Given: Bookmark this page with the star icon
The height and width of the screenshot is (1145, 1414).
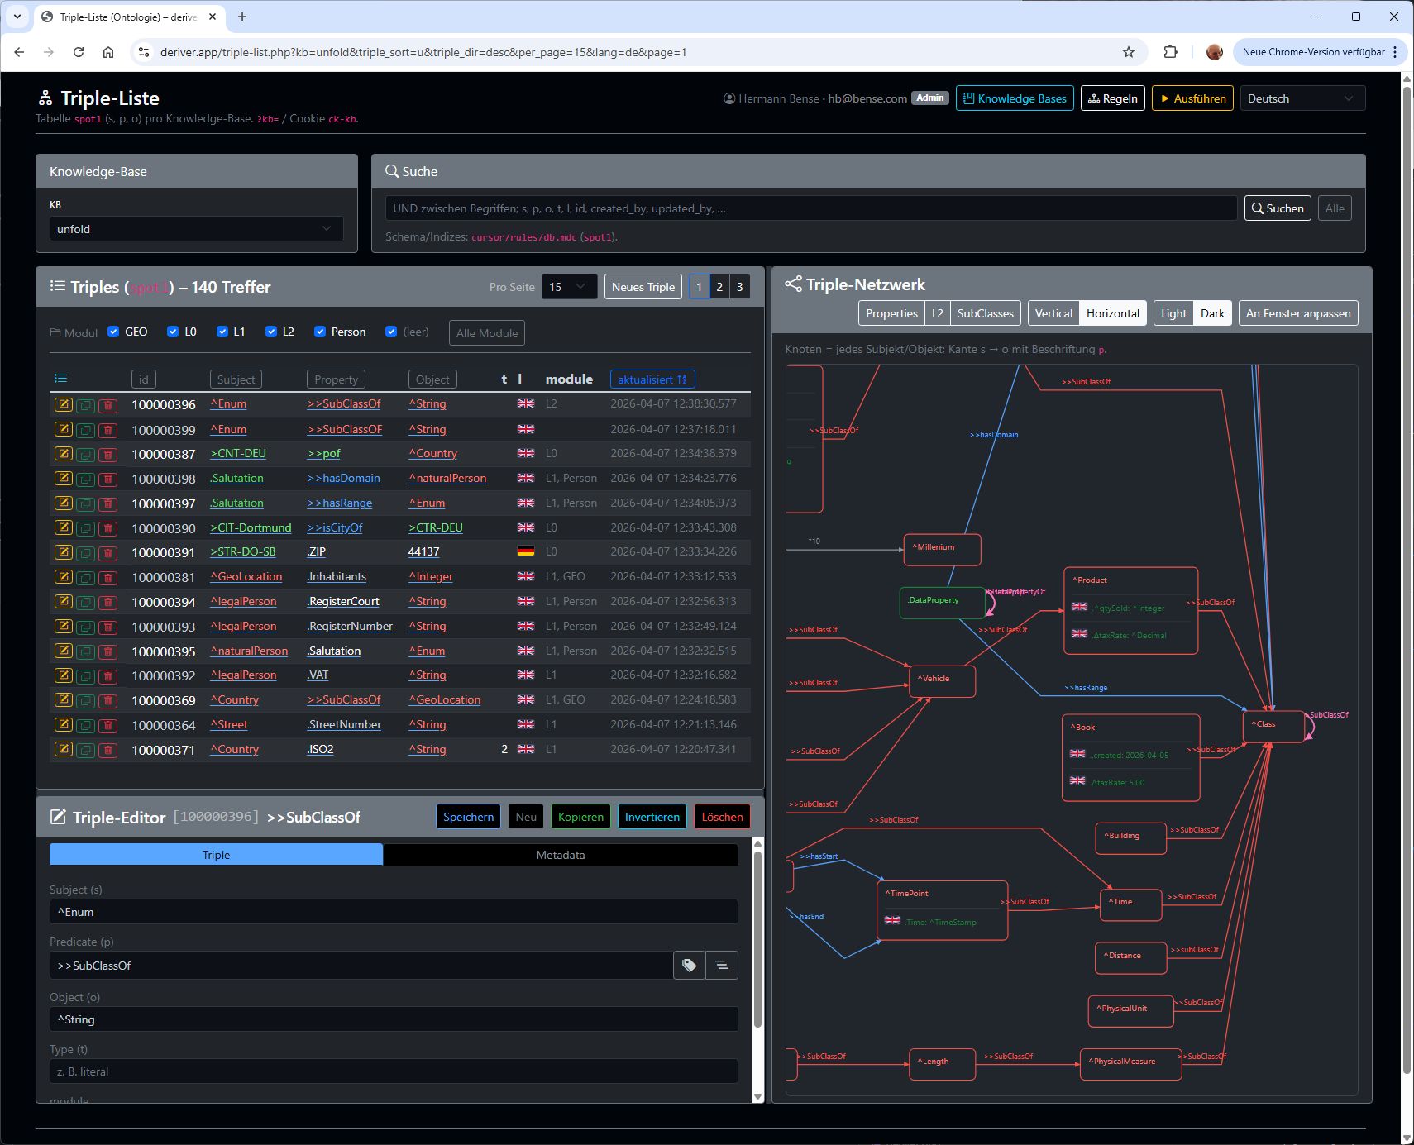Looking at the screenshot, I should click(1129, 52).
